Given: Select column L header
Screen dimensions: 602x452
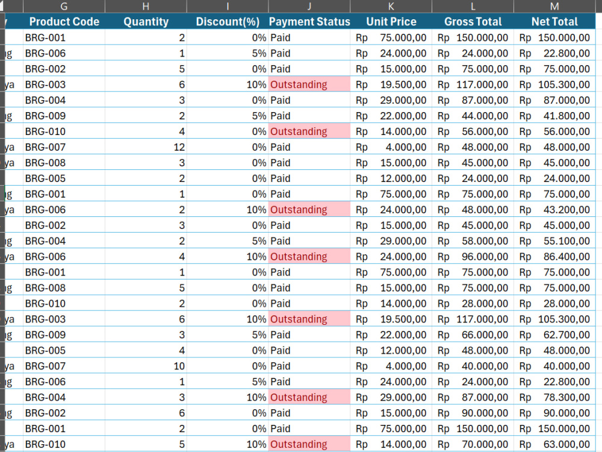Looking at the screenshot, I should click(x=473, y=6).
